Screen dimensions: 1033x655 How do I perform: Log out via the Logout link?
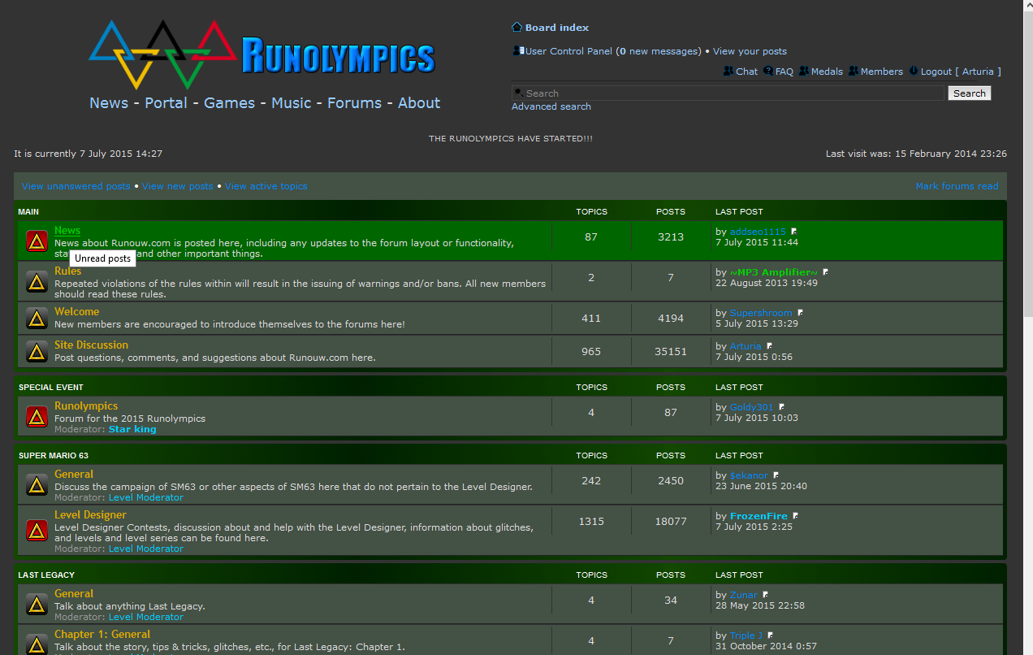click(x=936, y=72)
